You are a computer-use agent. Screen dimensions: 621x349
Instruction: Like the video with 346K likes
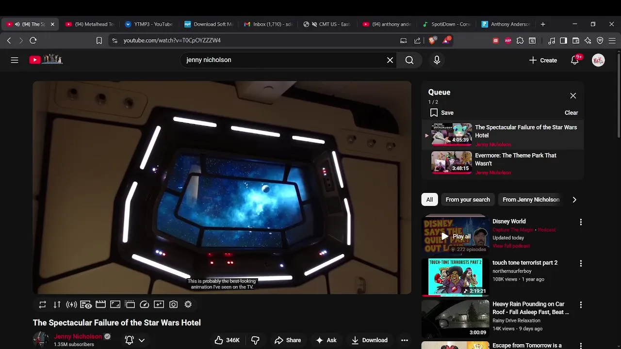tap(227, 340)
